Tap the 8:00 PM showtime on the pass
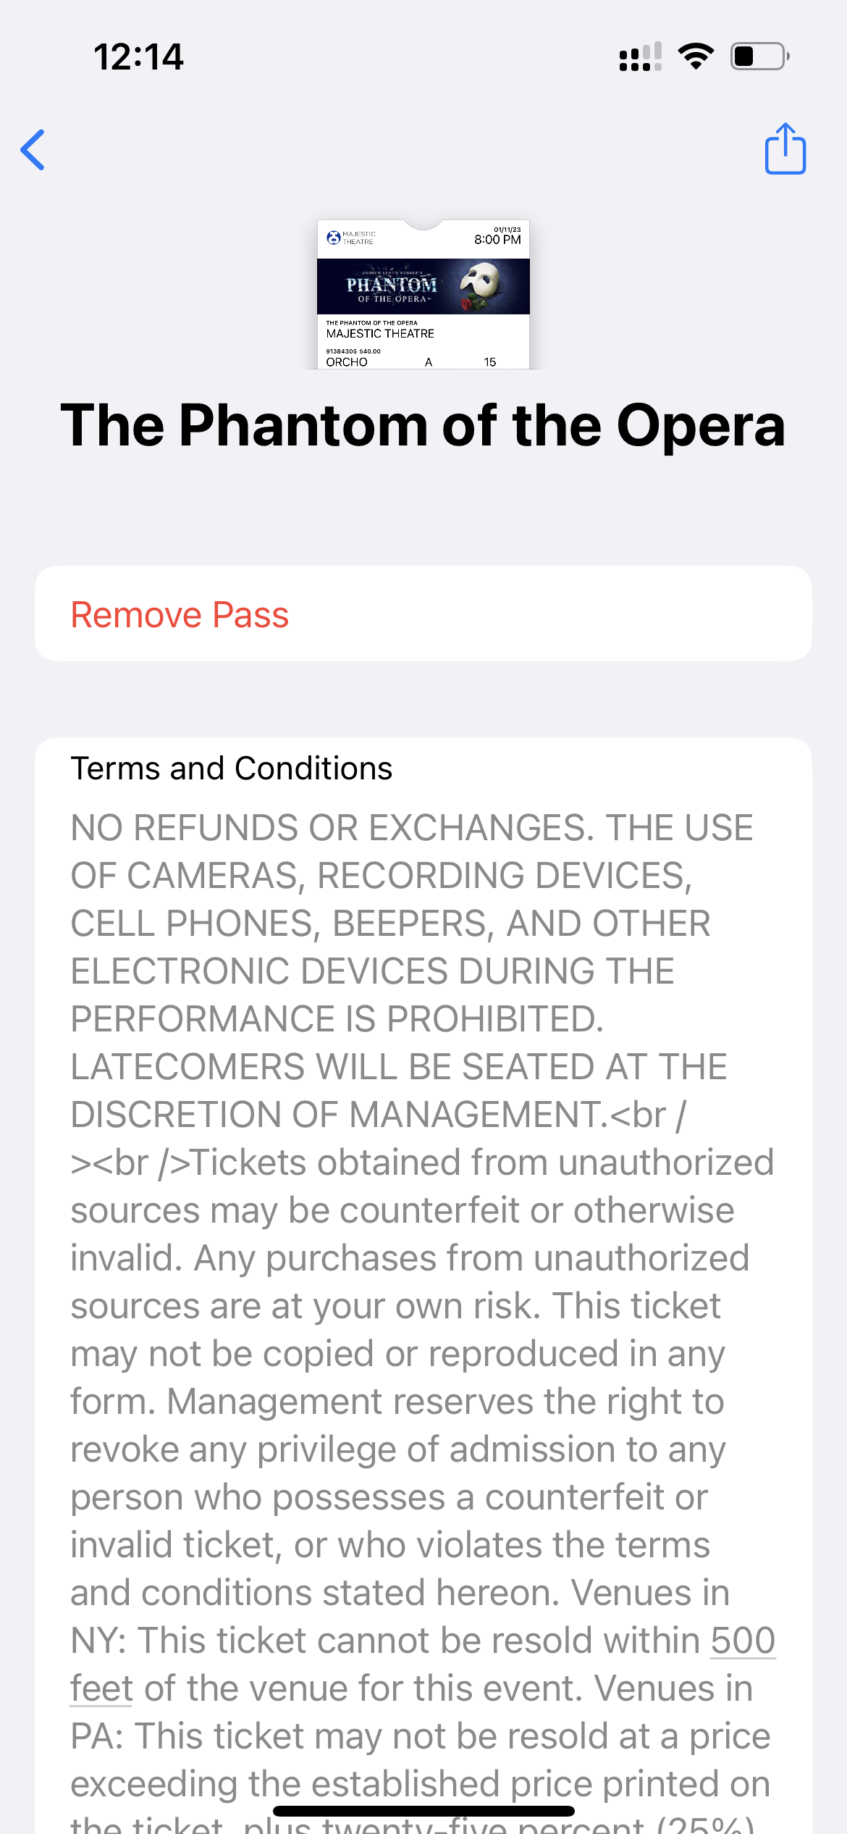 [x=497, y=240]
